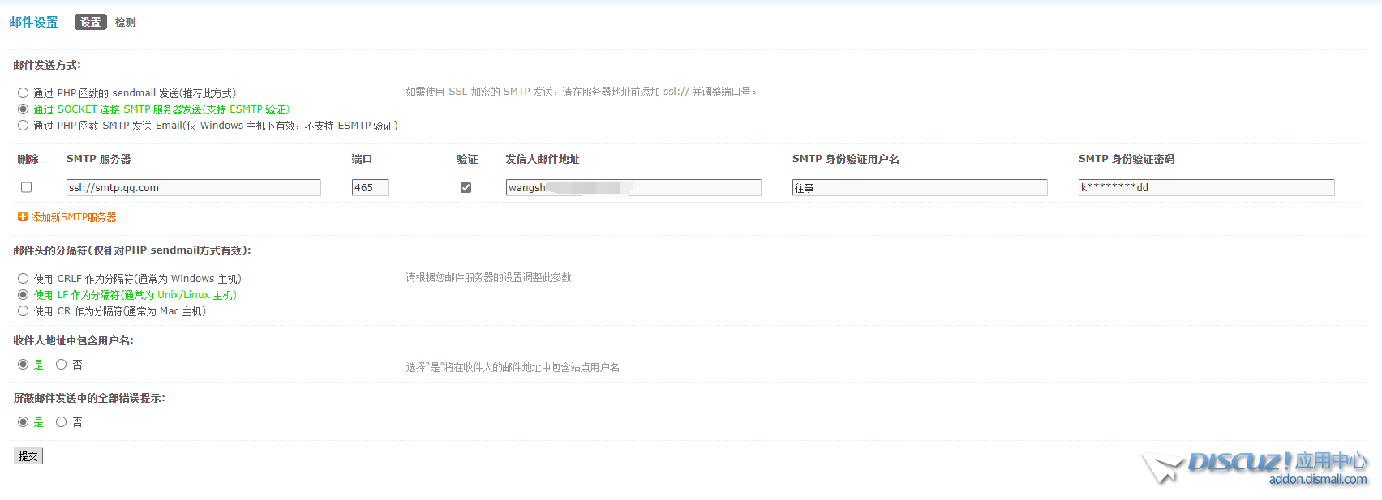The height and width of the screenshot is (500, 1382).
Task: Focus the sender email address field
Action: (633, 188)
